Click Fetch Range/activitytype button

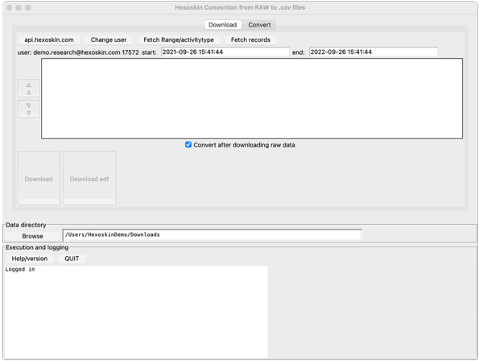(x=179, y=39)
